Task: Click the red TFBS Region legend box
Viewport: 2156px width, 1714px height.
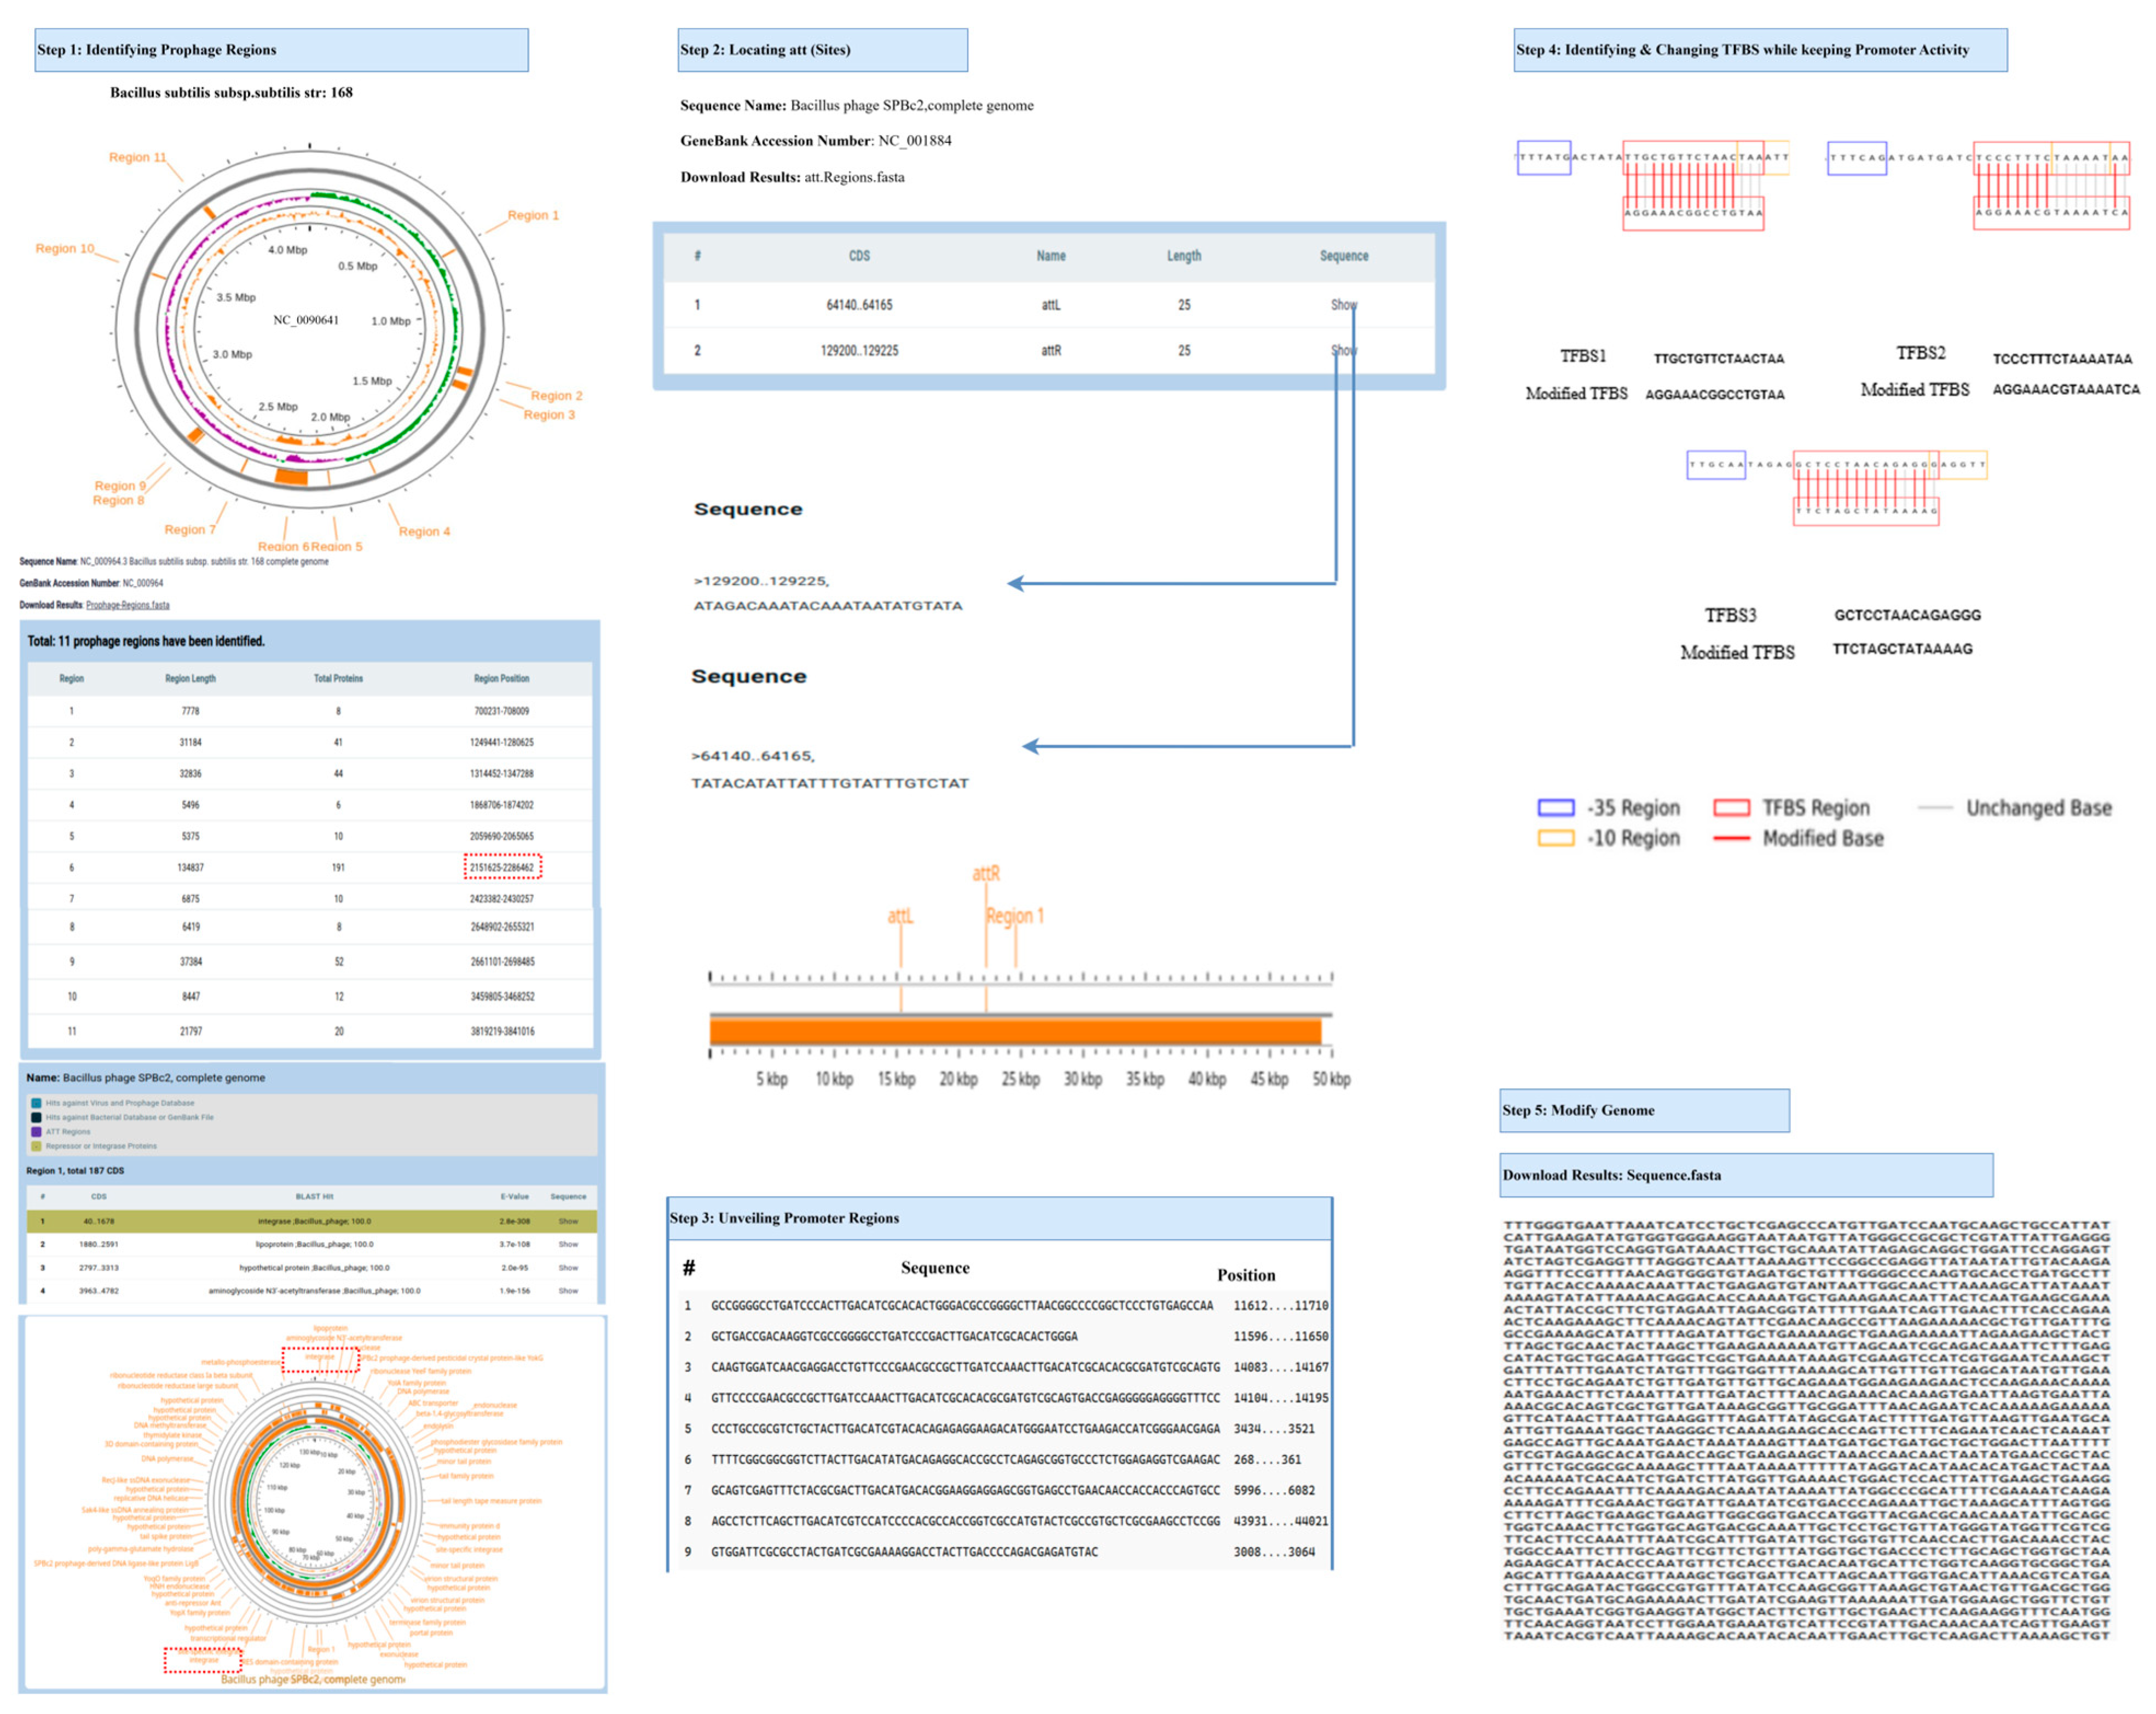Action: pyautogui.click(x=1731, y=808)
